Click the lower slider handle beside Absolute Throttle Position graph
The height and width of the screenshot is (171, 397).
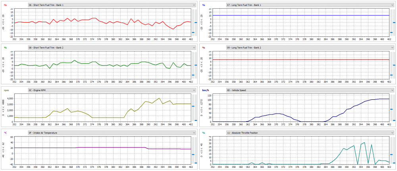point(394,163)
